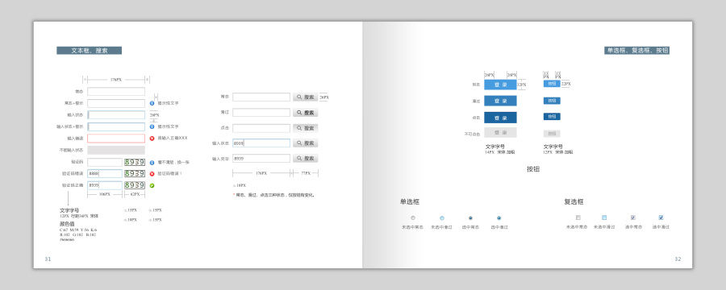Click the grey disabled 登录 button
The height and width of the screenshot is (290, 726).
click(500, 133)
